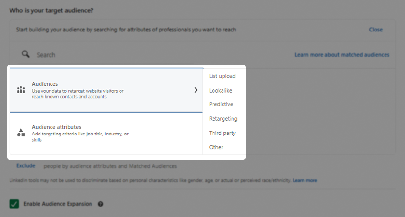The image size is (405, 217).
Task: Click the Audiences people group icon
Action: [21, 90]
